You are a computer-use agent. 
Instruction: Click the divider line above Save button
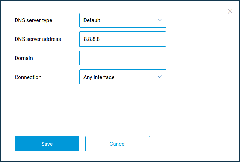coord(117,130)
